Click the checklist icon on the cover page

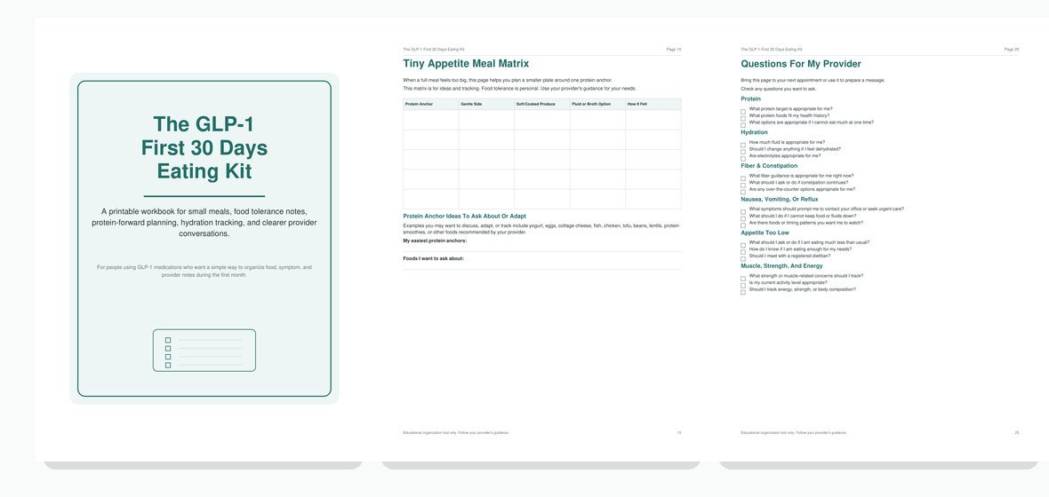(x=204, y=350)
